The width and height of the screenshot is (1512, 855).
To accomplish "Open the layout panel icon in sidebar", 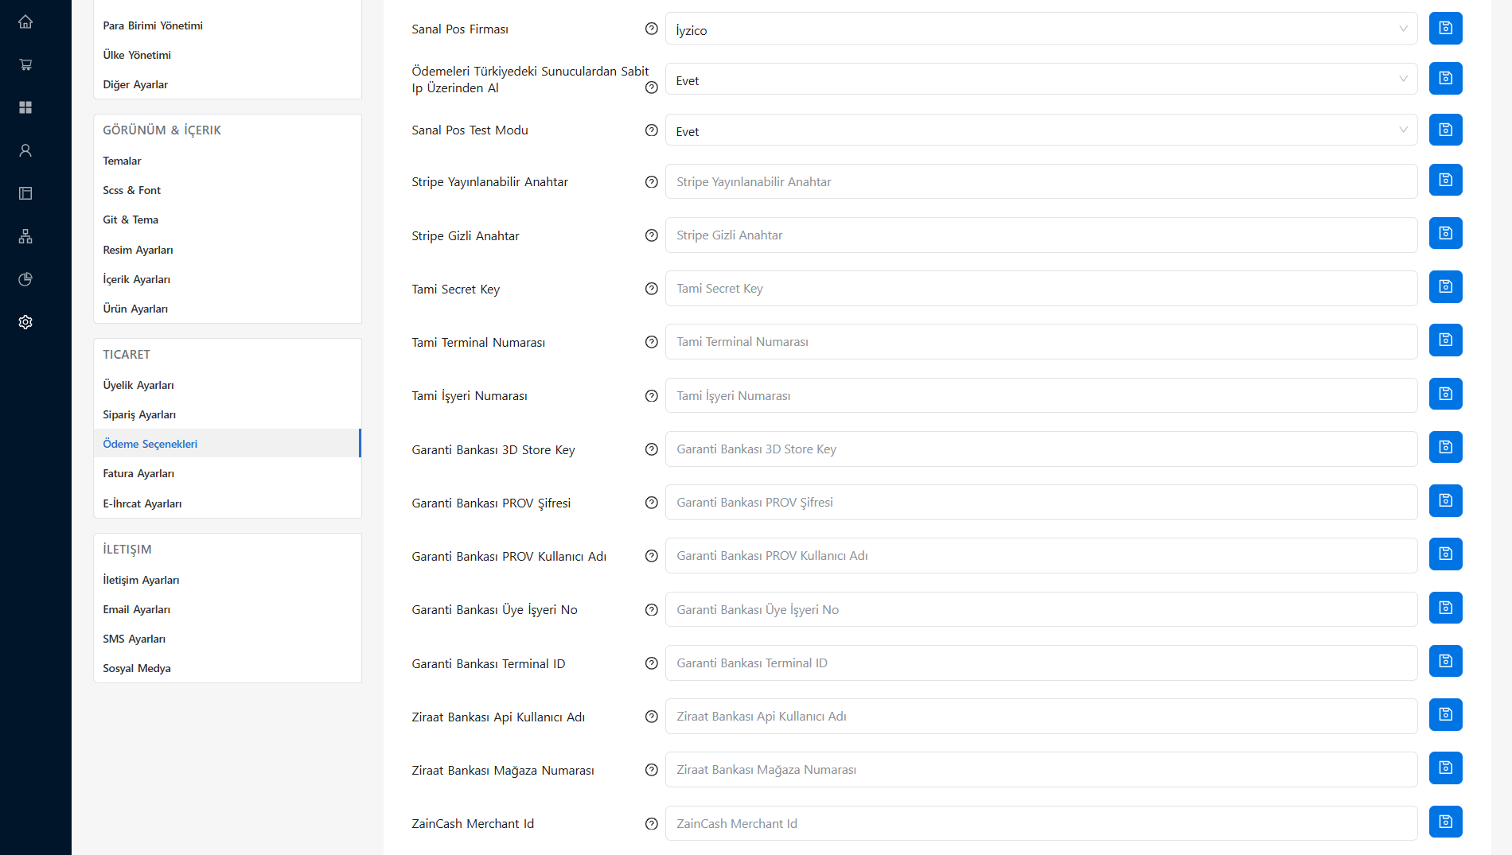I will [x=25, y=193].
